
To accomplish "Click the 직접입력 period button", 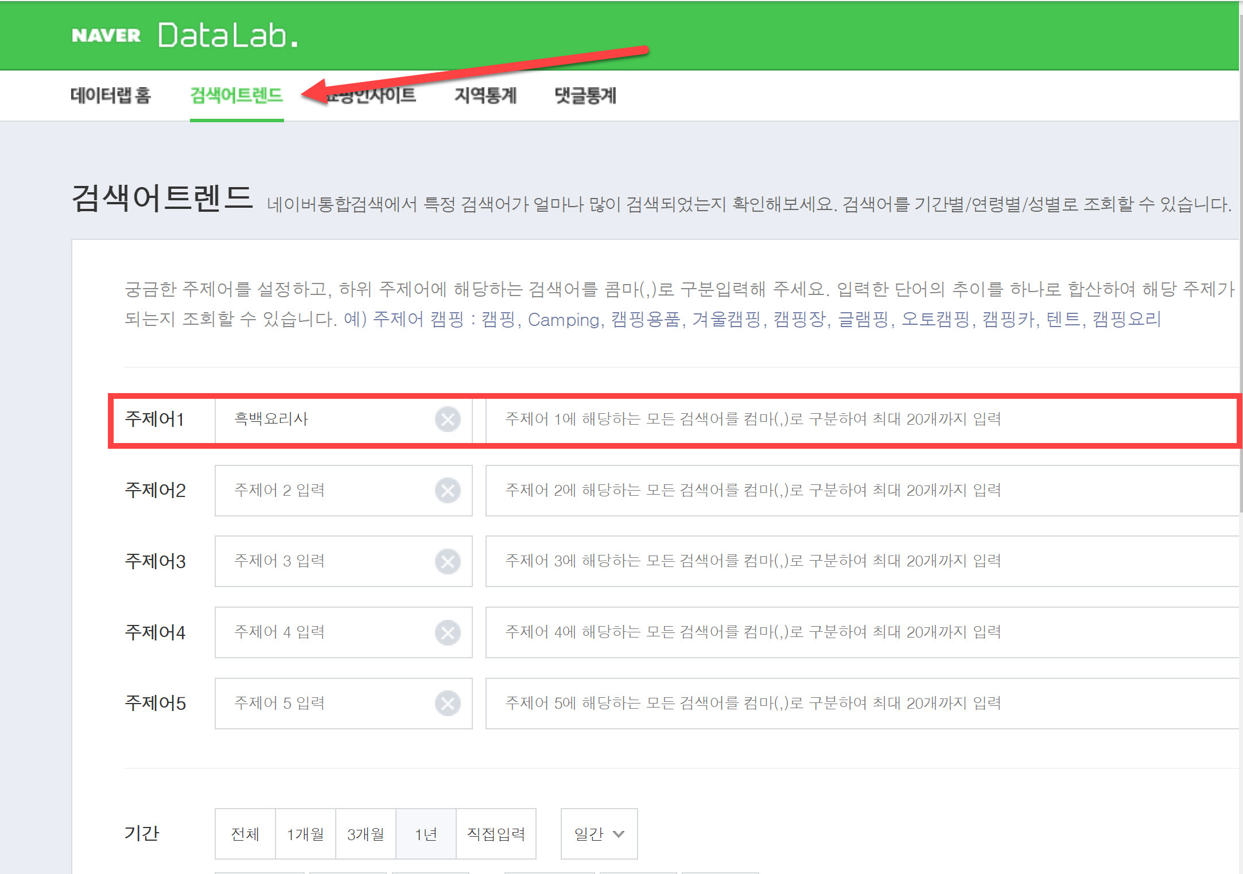I will (496, 834).
